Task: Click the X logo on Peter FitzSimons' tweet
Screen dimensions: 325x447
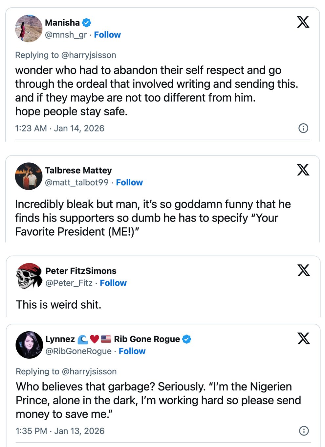Action: point(304,270)
